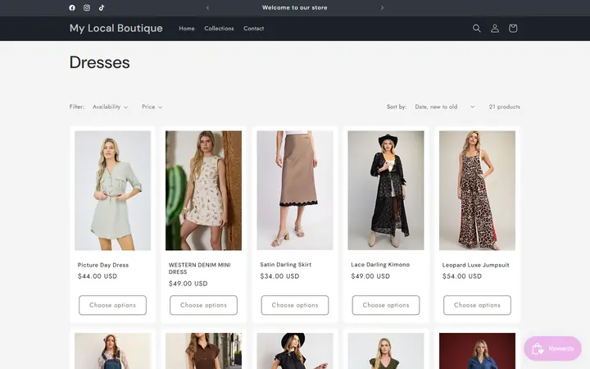This screenshot has width=590, height=369.
Task: Expand the Price filter dropdown
Action: point(152,107)
